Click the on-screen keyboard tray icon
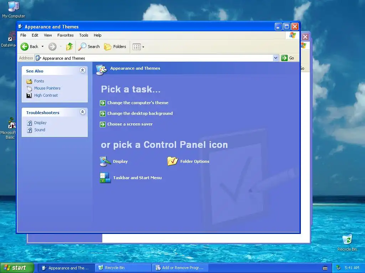The height and width of the screenshot is (273, 365). click(x=325, y=268)
